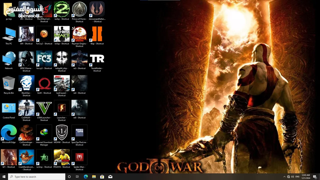The height and width of the screenshot is (180, 320).
Task: Open the notification center icon
Action: coord(315,177)
